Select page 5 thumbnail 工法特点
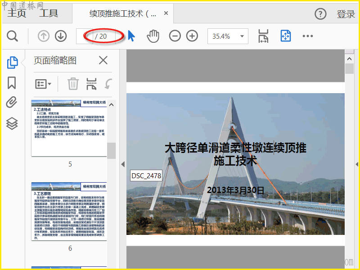Screen dimensions: 360x270 [x=69, y=128]
